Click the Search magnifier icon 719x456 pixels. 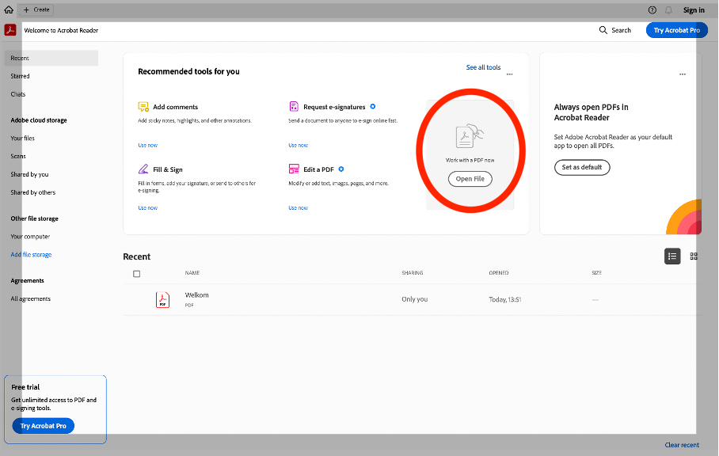click(603, 30)
